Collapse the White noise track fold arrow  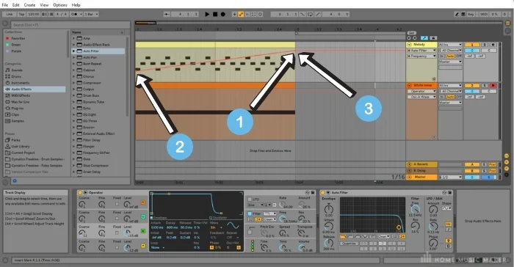(409, 86)
